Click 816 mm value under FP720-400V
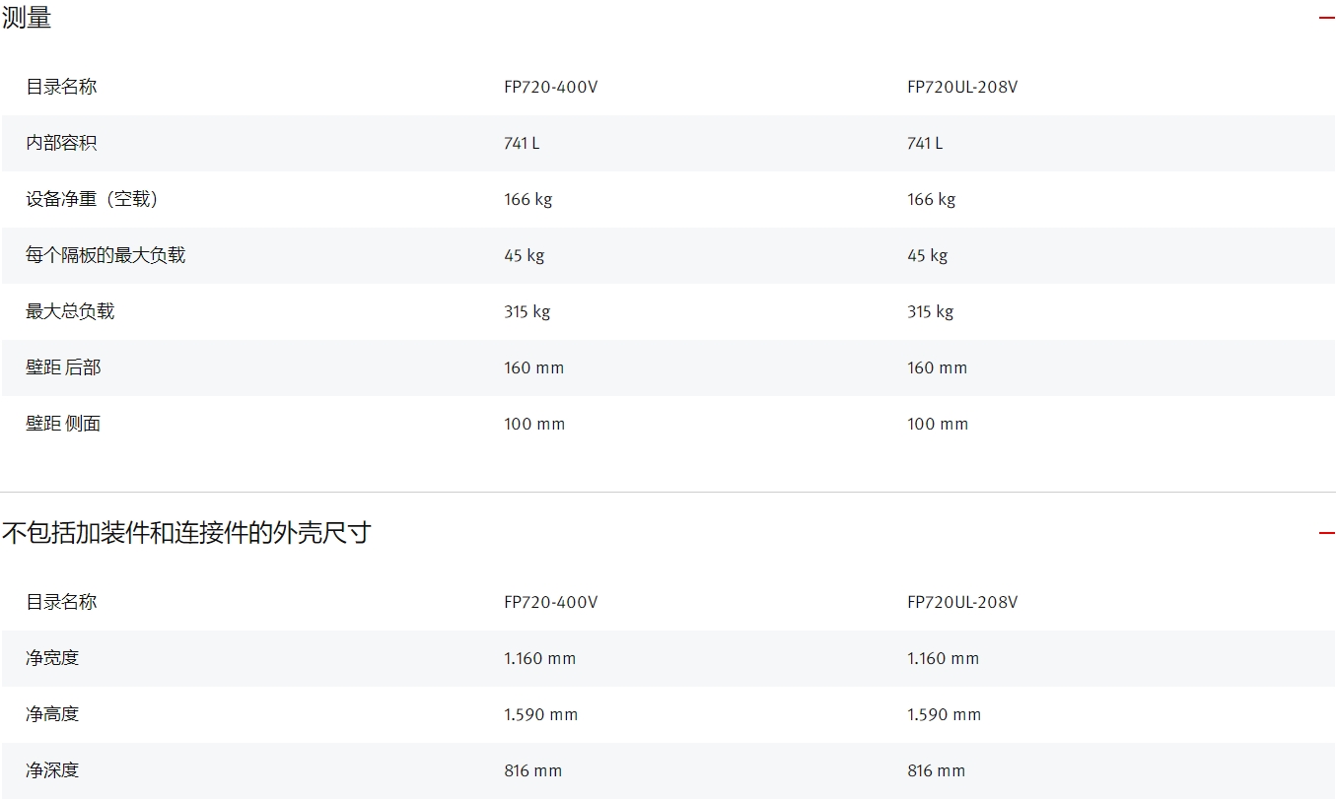The image size is (1336, 799). (x=533, y=770)
